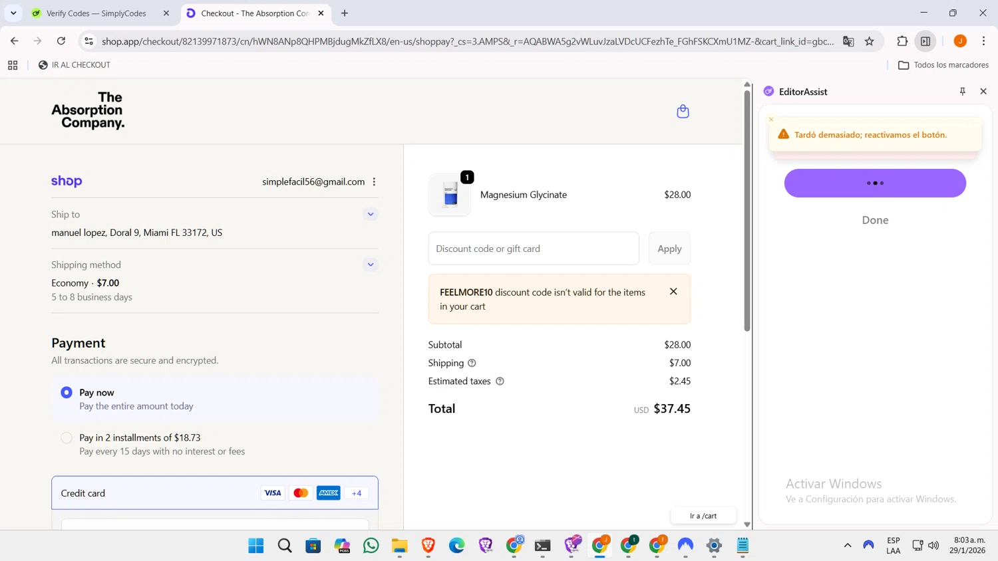Show estimated taxes info tooltip icon
This screenshot has height=561, width=998.
point(500,382)
